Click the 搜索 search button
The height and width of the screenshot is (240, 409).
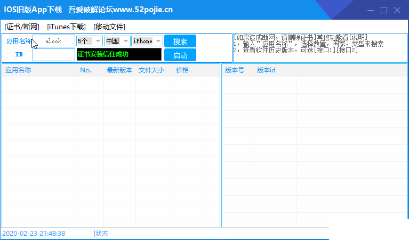coord(180,41)
